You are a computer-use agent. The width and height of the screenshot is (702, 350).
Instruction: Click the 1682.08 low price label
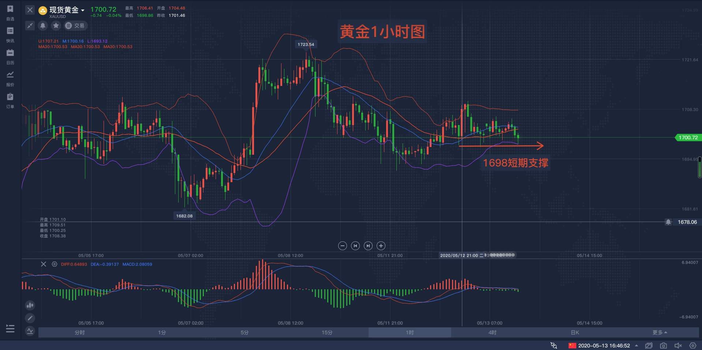coord(184,216)
